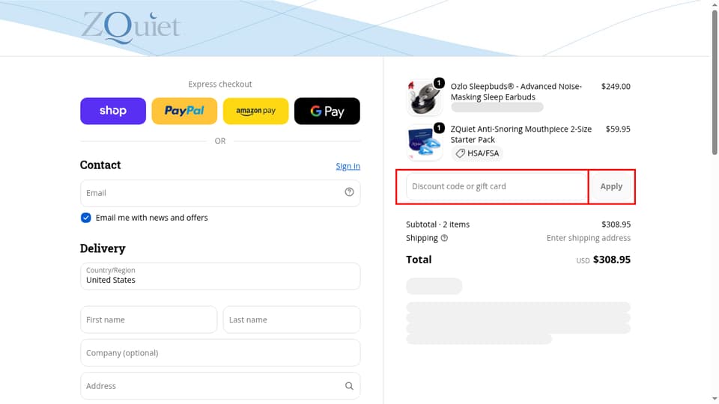Viewport: 719px width, 404px height.
Task: Click the Enter shipping address text
Action: coord(589,238)
